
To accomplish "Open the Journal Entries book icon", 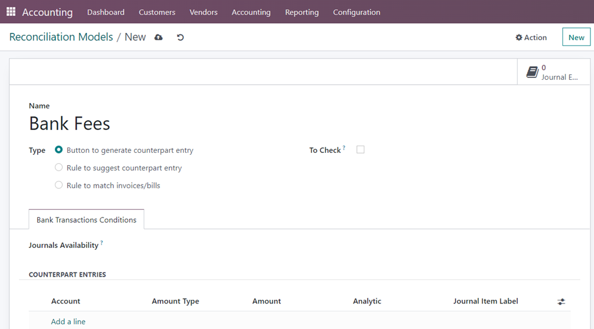I will tap(532, 73).
